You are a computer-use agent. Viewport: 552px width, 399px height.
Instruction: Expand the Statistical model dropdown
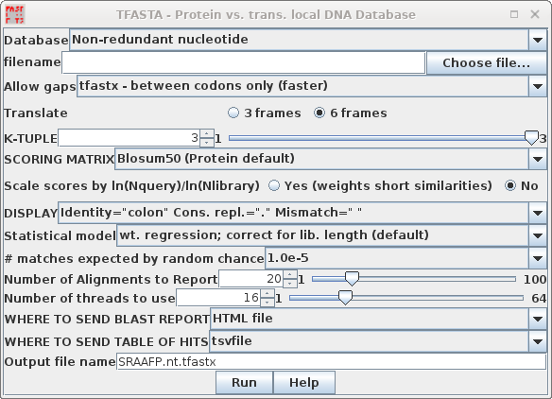click(x=537, y=235)
